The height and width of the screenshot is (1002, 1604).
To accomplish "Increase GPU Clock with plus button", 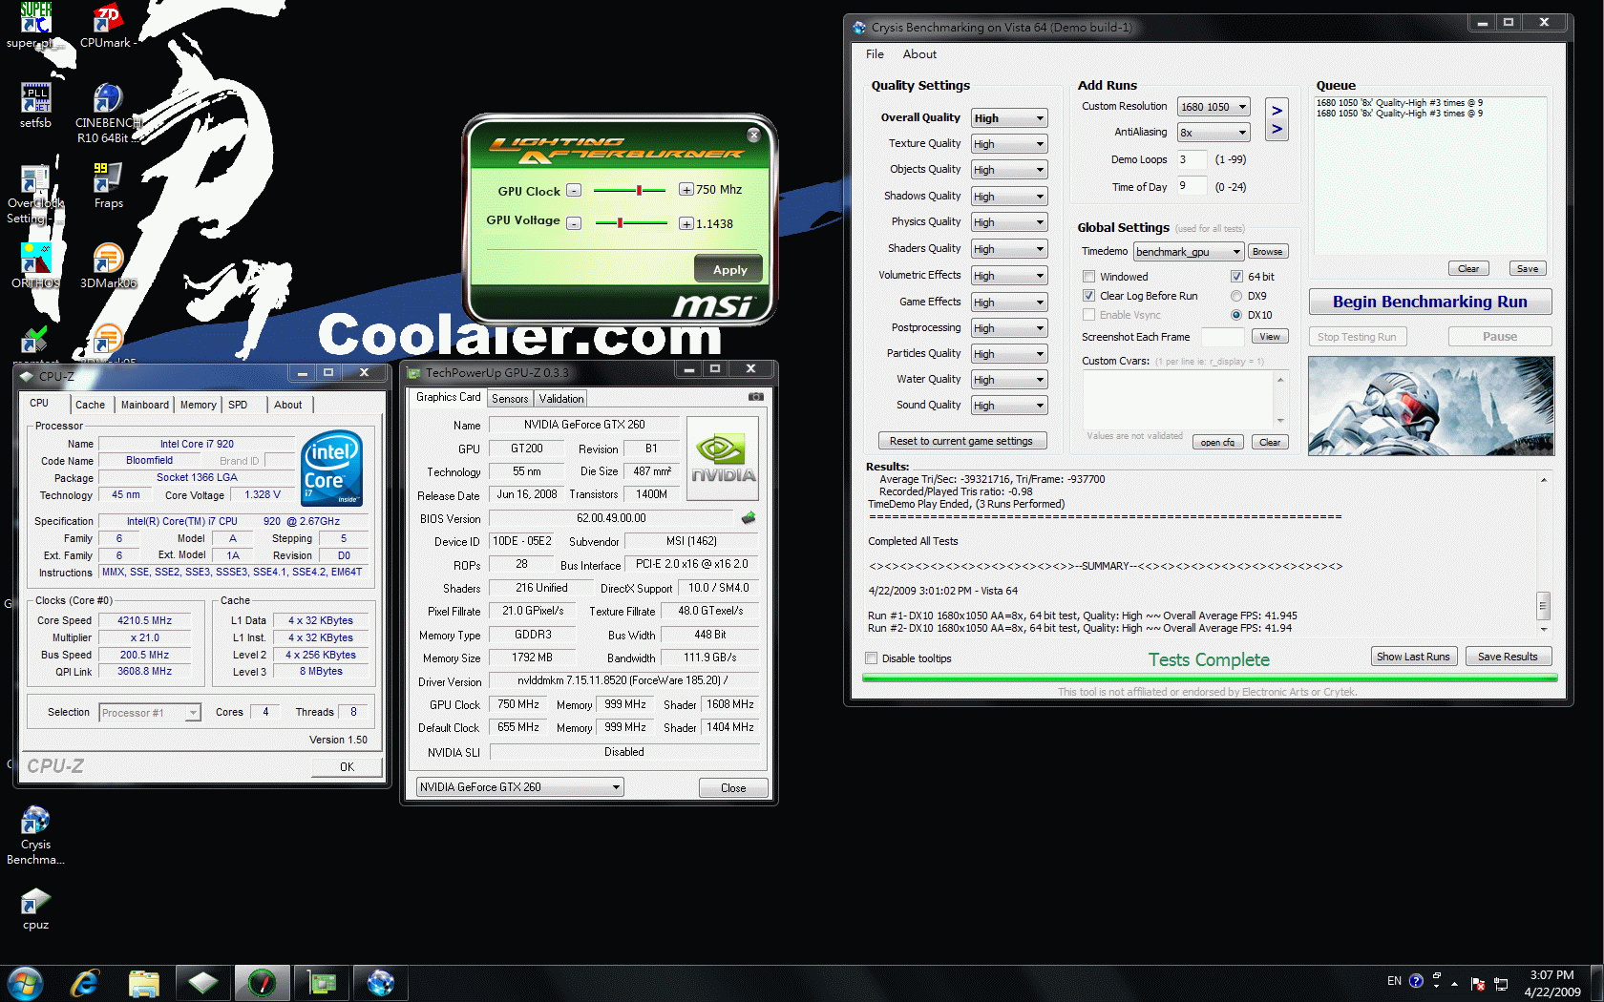I will point(686,190).
